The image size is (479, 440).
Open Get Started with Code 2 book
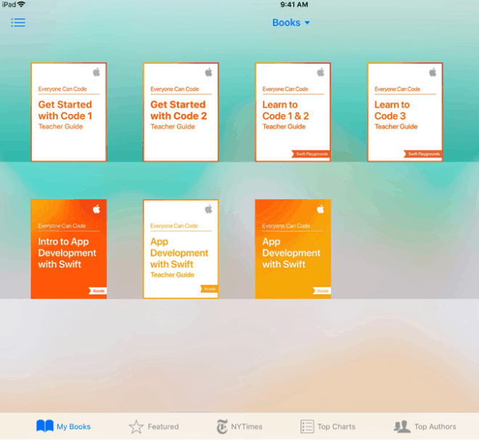(x=181, y=112)
